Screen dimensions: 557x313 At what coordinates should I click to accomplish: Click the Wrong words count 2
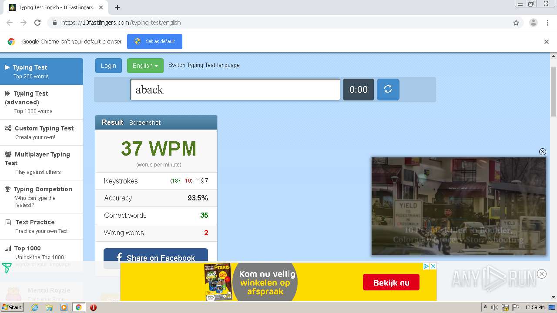pos(206,233)
